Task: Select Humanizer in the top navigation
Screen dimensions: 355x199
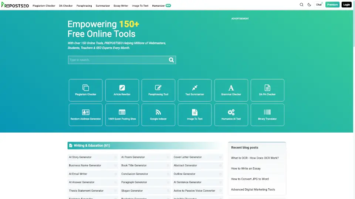Action: coord(158,6)
